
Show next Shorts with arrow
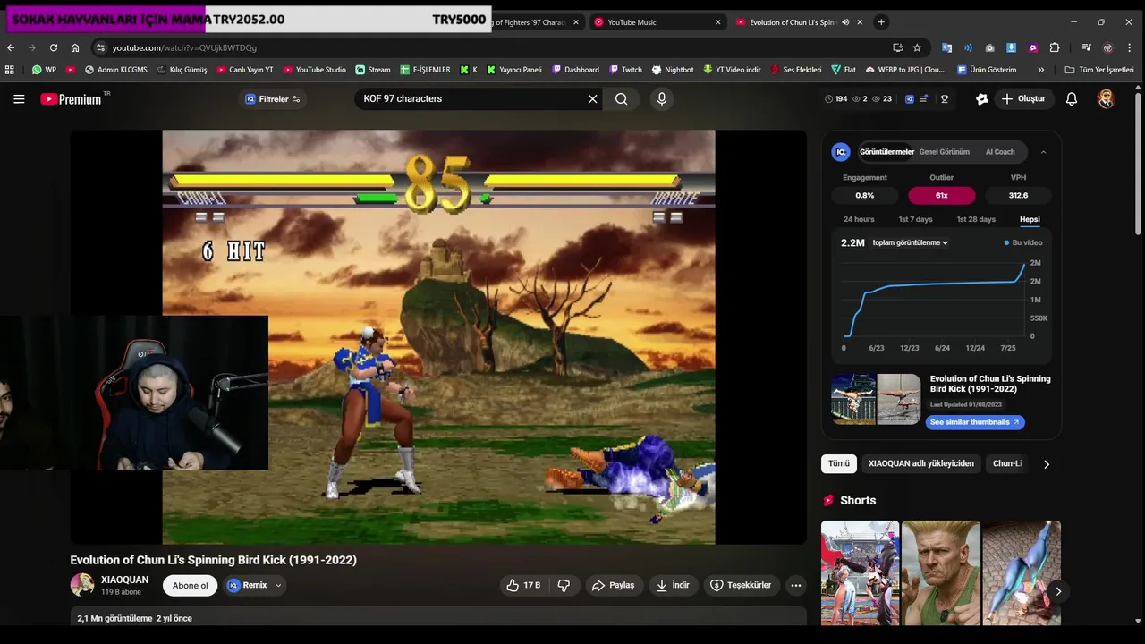pos(1058,591)
